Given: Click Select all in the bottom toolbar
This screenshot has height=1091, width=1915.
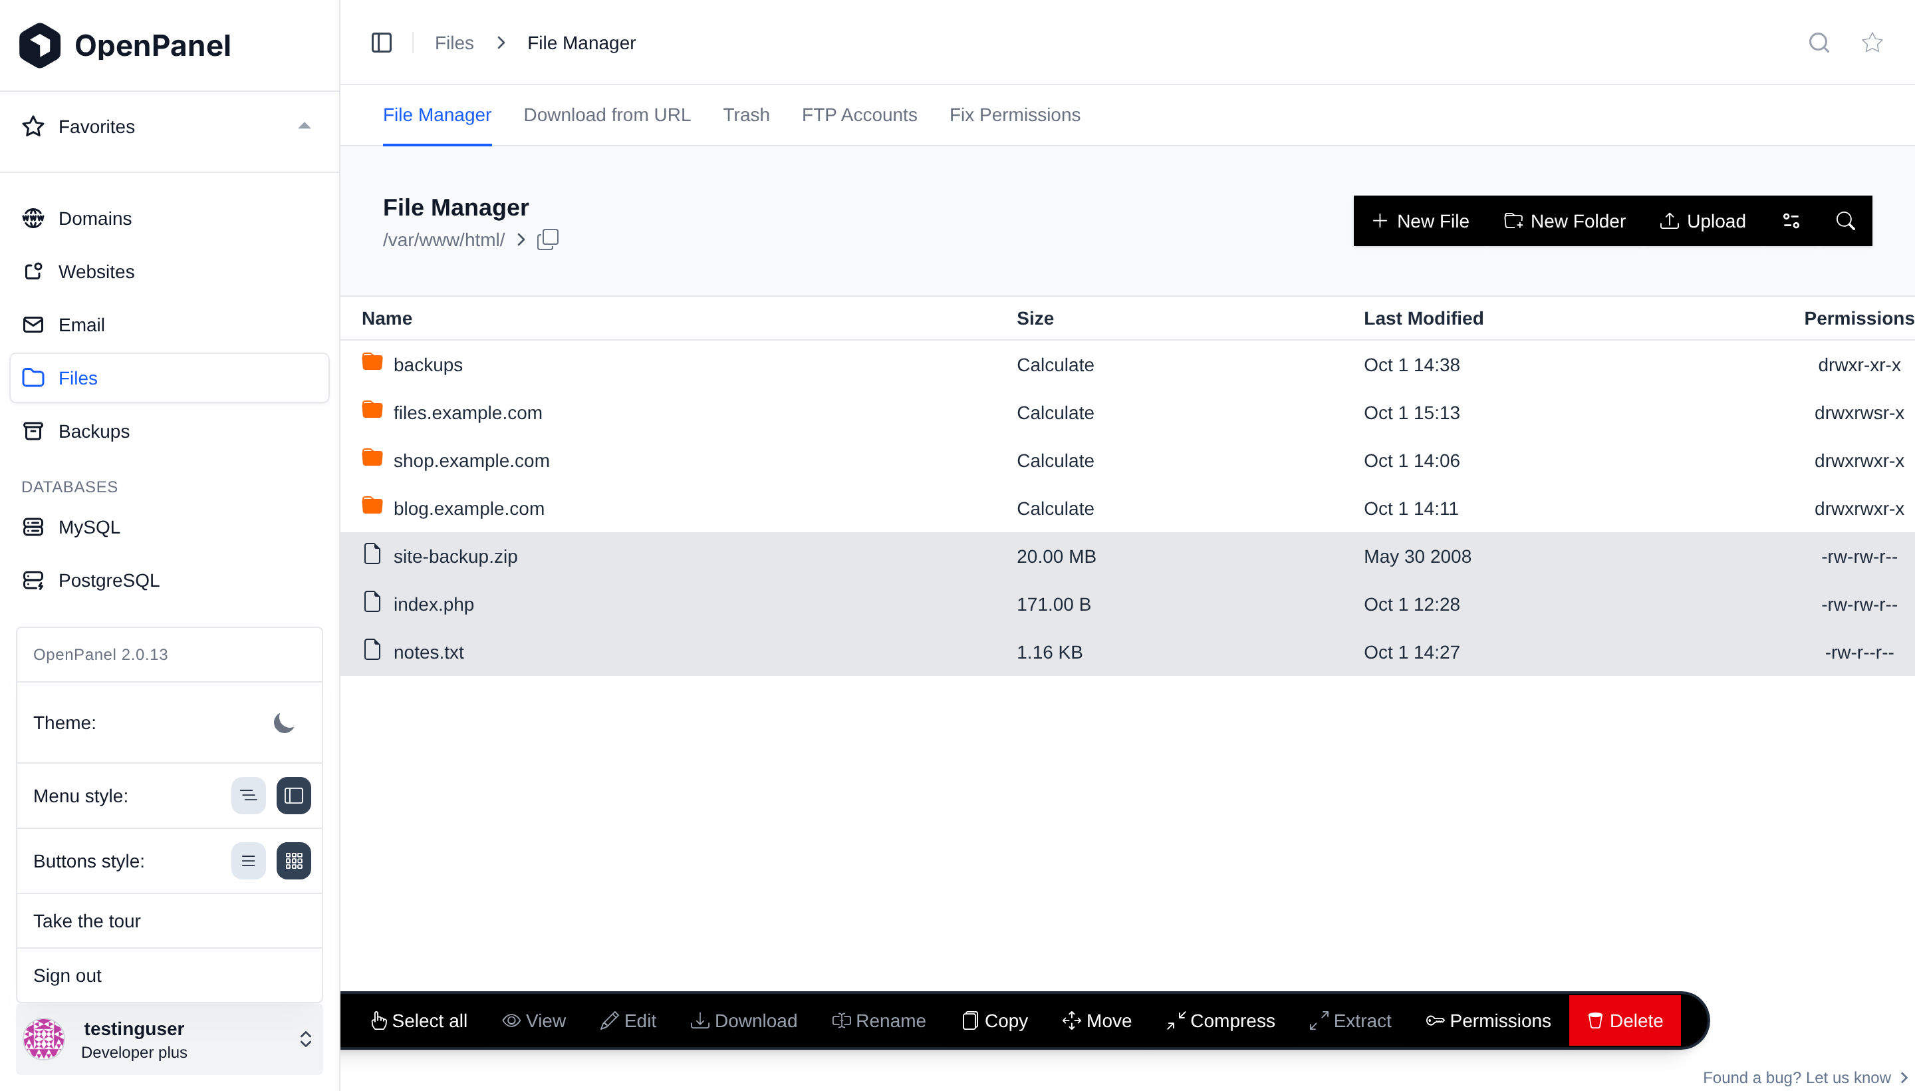Looking at the screenshot, I should coord(419,1020).
